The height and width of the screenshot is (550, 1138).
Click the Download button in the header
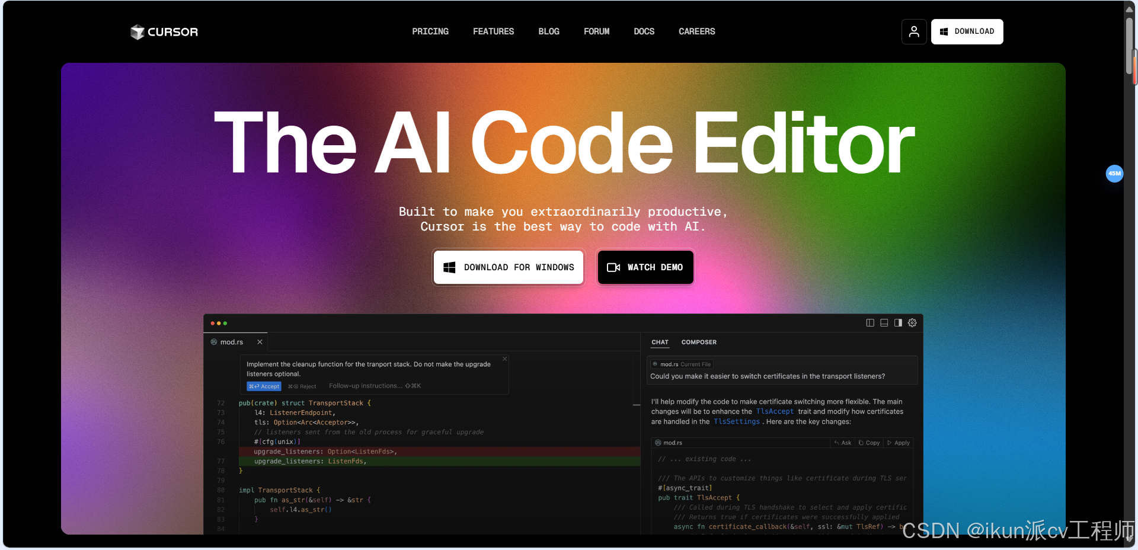click(967, 31)
